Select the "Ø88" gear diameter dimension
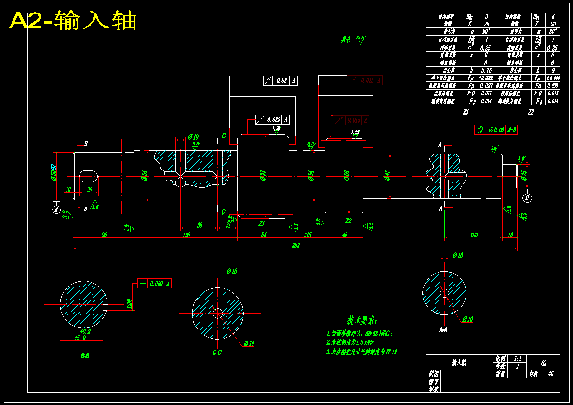Screen dimensions: 573x405 coord(346,176)
